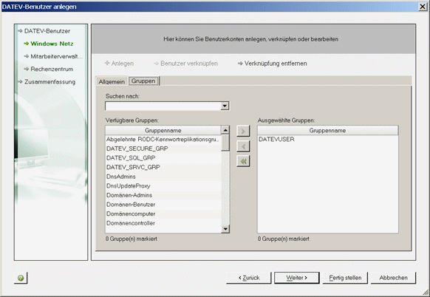Image resolution: width=430 pixels, height=297 pixels.
Task: Remove group with left arrow button
Action: pos(243,146)
